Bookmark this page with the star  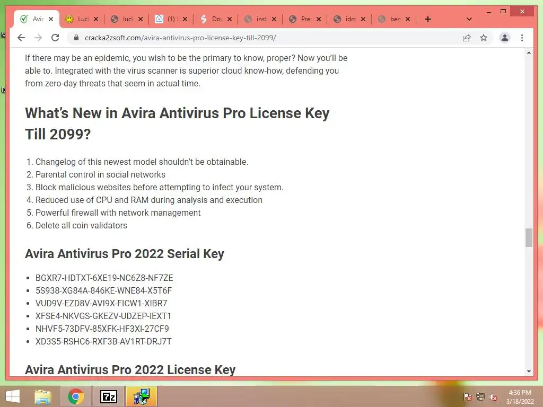click(x=484, y=38)
